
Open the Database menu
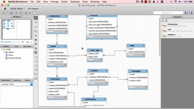[x=75, y=2]
